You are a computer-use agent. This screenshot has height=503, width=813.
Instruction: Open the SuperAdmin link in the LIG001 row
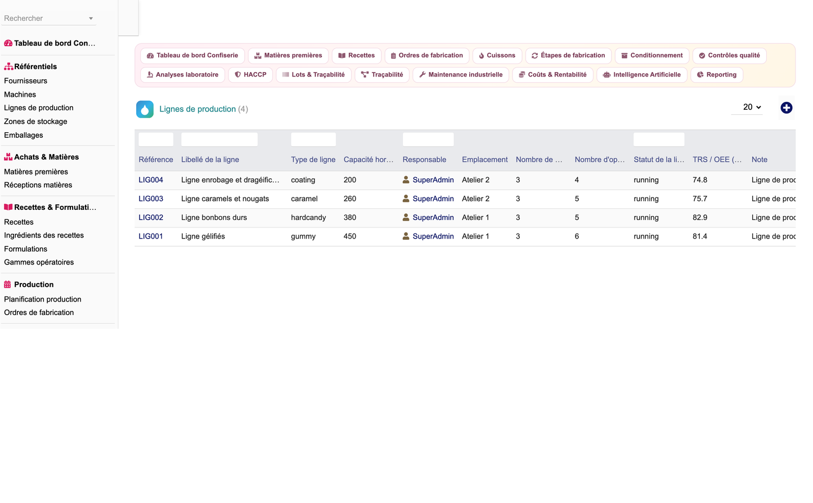(433, 236)
